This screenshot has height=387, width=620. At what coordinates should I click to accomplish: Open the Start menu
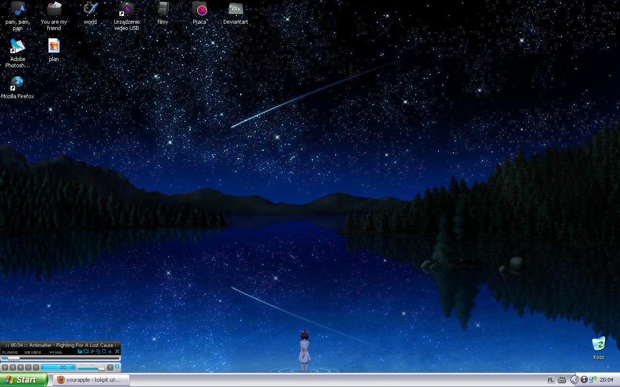24,380
